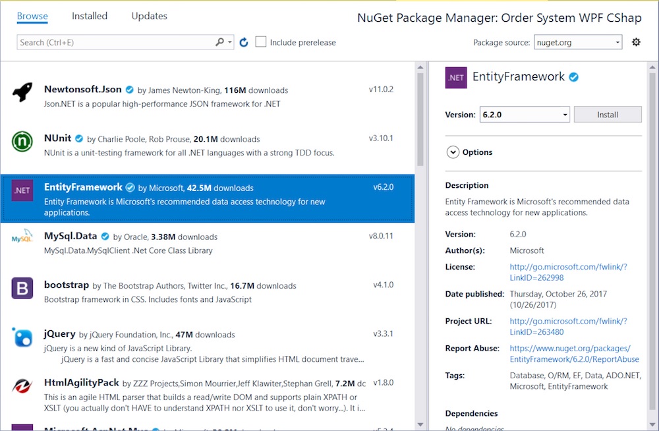Install the EntityFramework package

(x=608, y=115)
